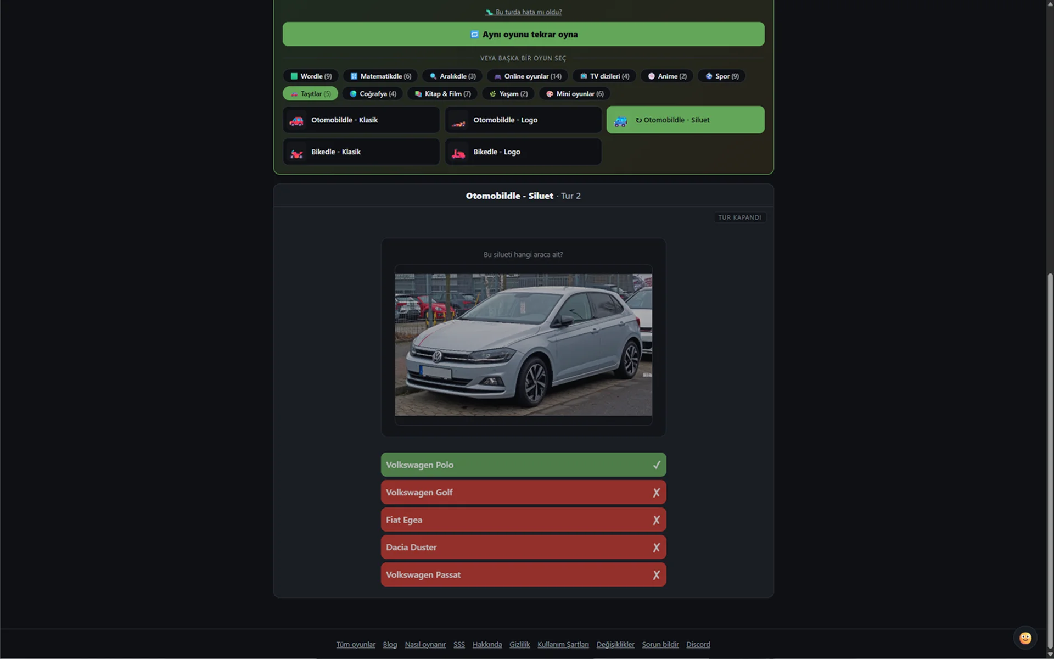1054x659 pixels.
Task: Switch to the Coğrafya category
Action: click(x=373, y=94)
